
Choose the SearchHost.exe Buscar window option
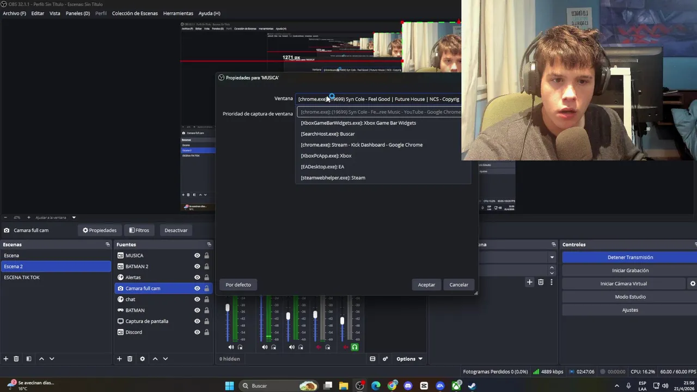(x=328, y=134)
